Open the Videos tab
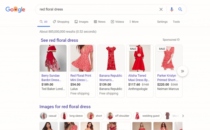 (117, 22)
